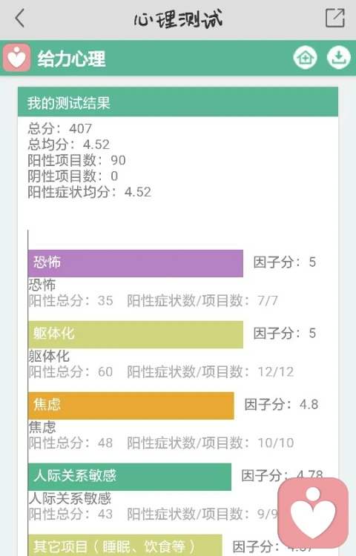Image resolution: width=356 pixels, height=556 pixels.
Task: Tap the 给力心理 title text
Action: pyautogui.click(x=72, y=59)
